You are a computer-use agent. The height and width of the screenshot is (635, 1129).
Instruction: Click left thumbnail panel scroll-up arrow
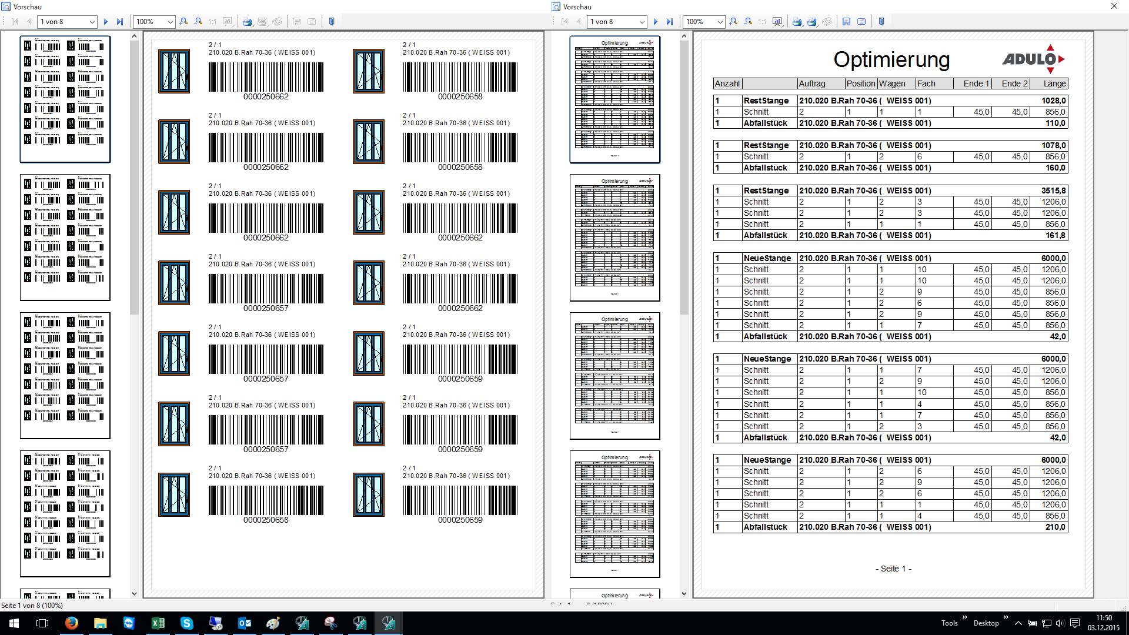134,36
